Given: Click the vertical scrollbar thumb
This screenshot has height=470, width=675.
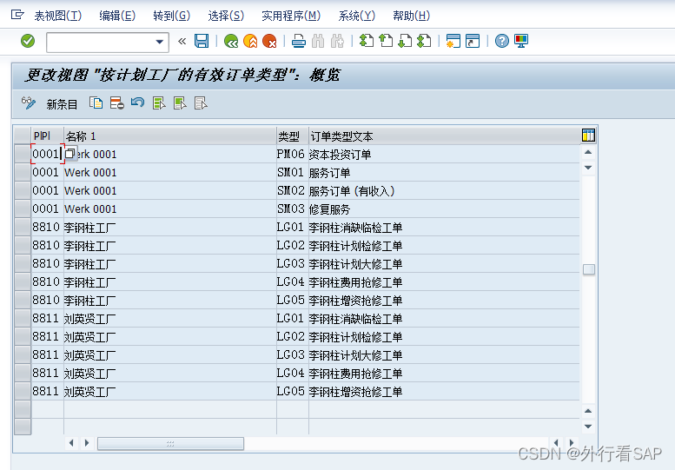Looking at the screenshot, I should point(588,269).
